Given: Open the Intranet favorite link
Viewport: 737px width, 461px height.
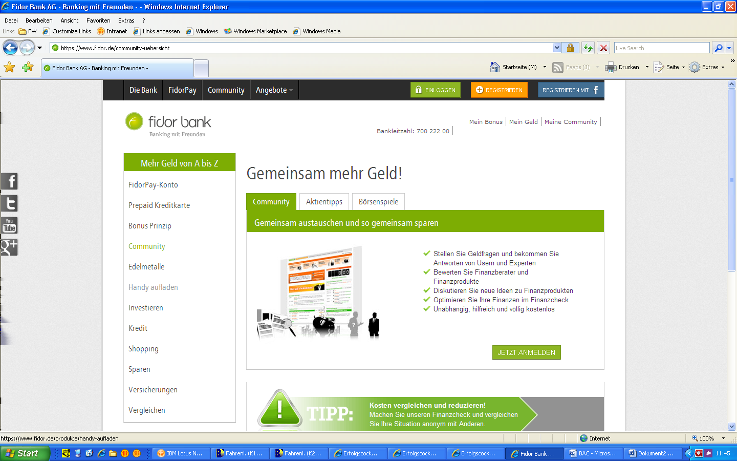Looking at the screenshot, I should pyautogui.click(x=112, y=31).
